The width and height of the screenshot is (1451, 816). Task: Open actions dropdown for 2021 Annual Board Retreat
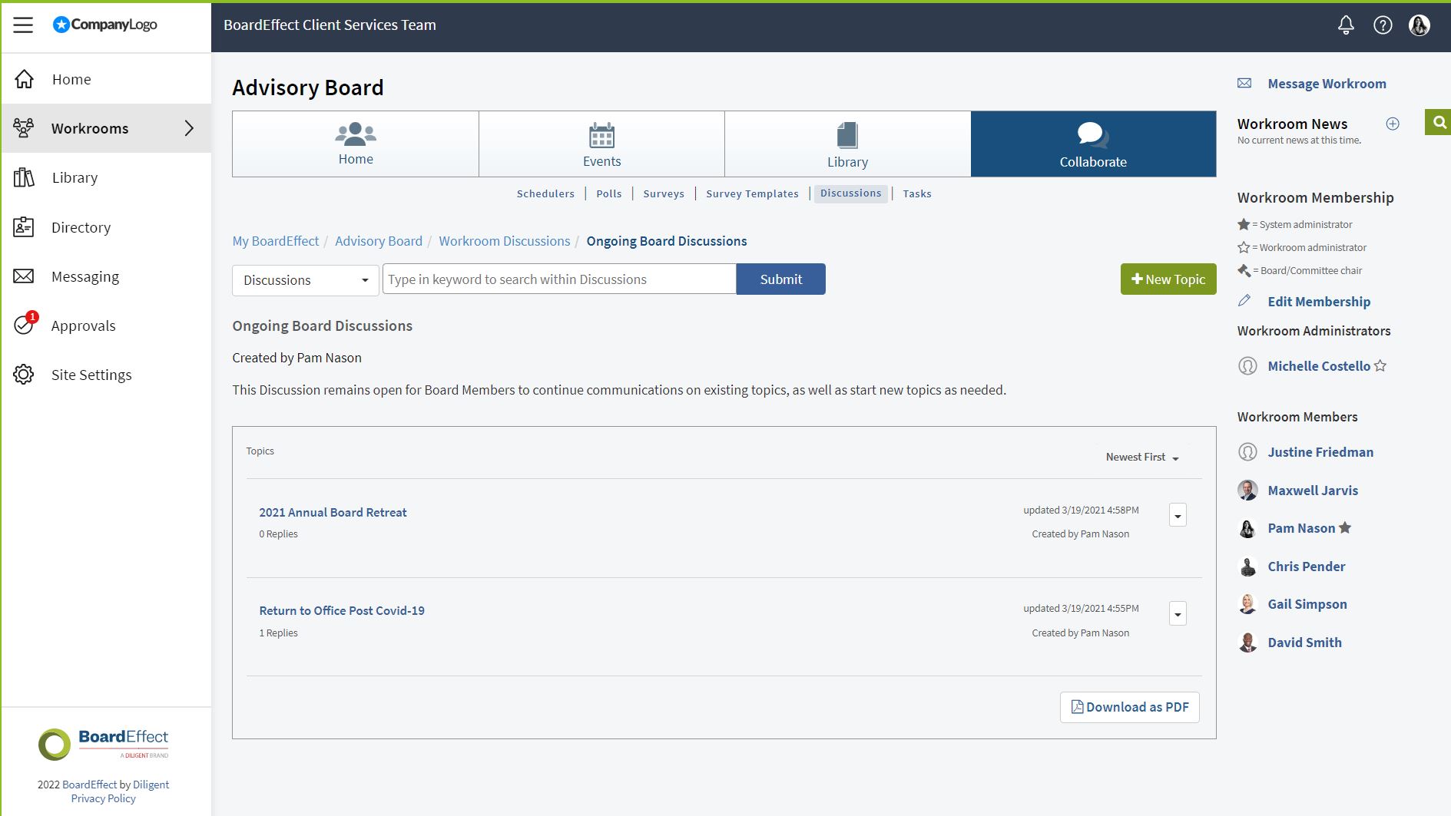pos(1178,515)
